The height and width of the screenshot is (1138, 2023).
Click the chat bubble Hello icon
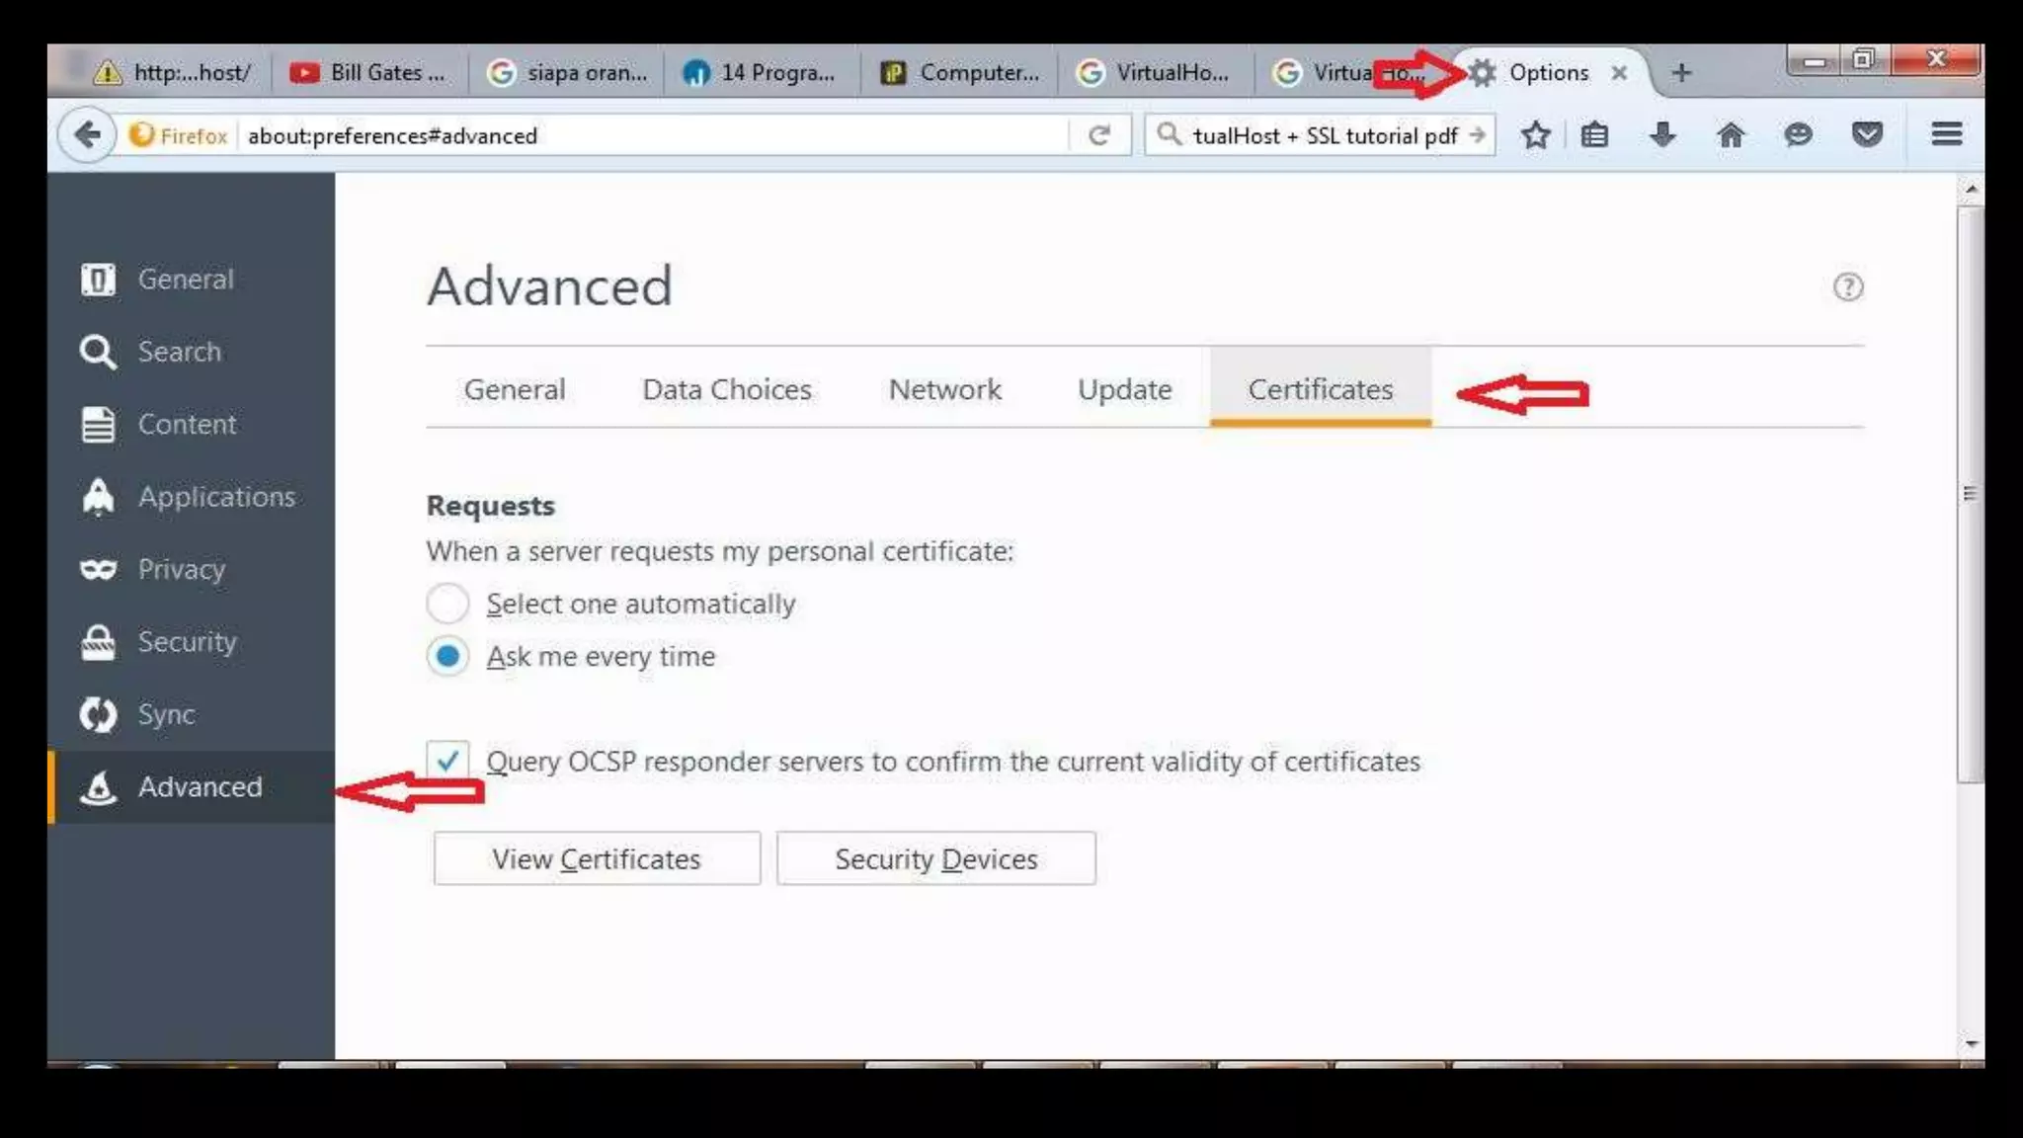[1798, 134]
